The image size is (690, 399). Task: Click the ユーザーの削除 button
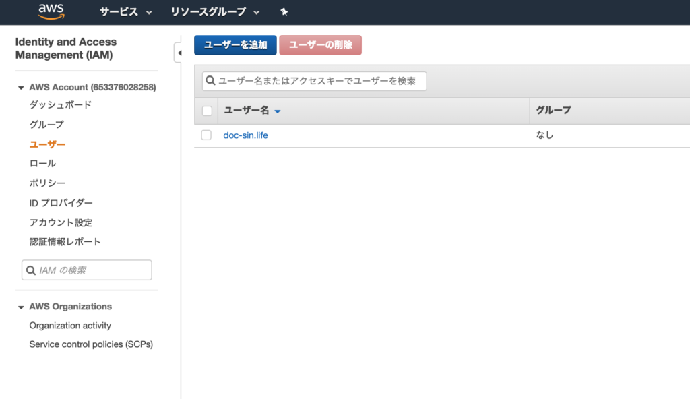320,45
